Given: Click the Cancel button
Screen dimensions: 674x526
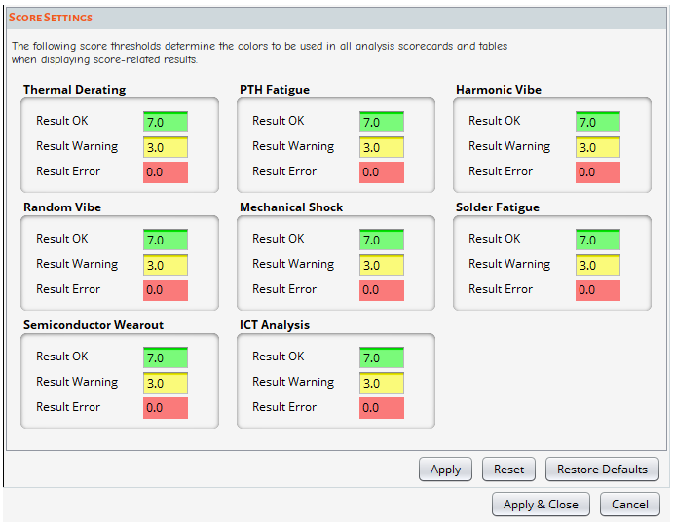Looking at the screenshot, I should 630,505.
